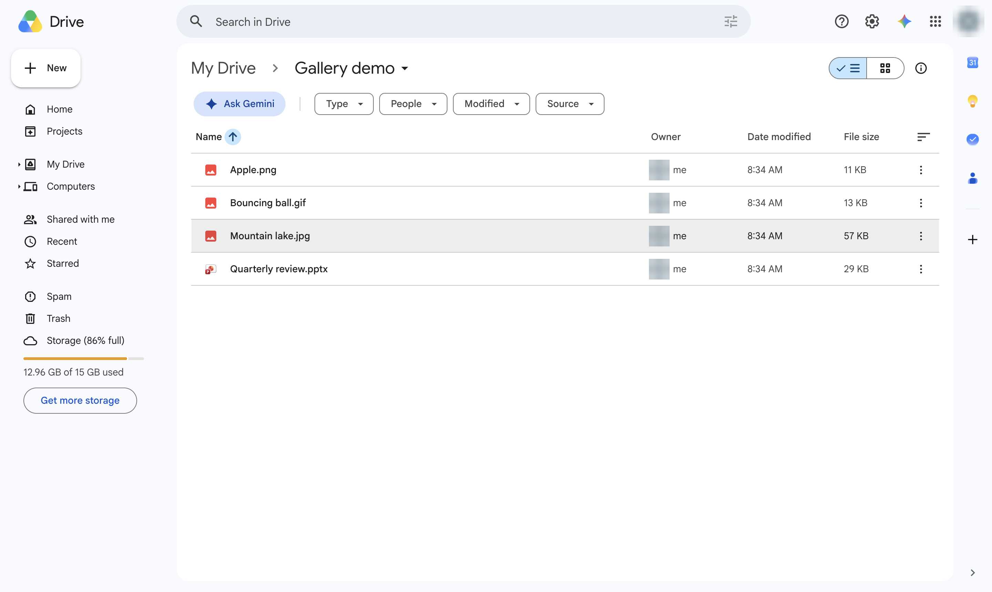Open the Gemini sparkle icon in the header

click(904, 22)
